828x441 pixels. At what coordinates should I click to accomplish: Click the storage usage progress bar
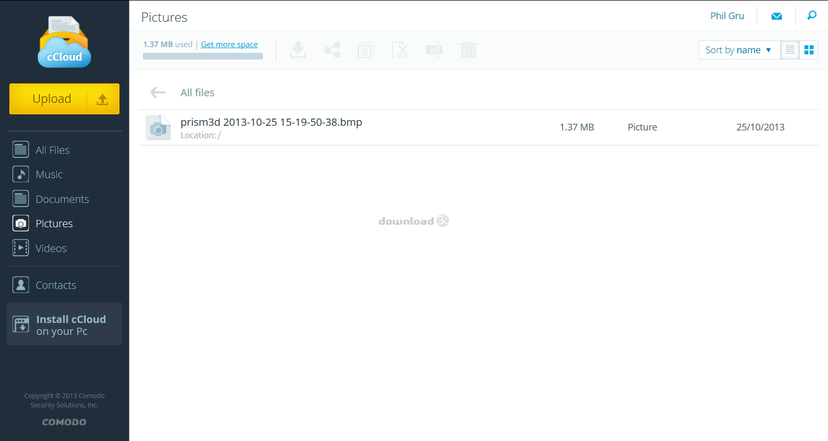[x=203, y=56]
